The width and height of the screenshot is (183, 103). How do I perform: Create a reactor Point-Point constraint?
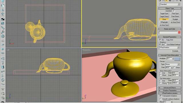(x=3, y=71)
